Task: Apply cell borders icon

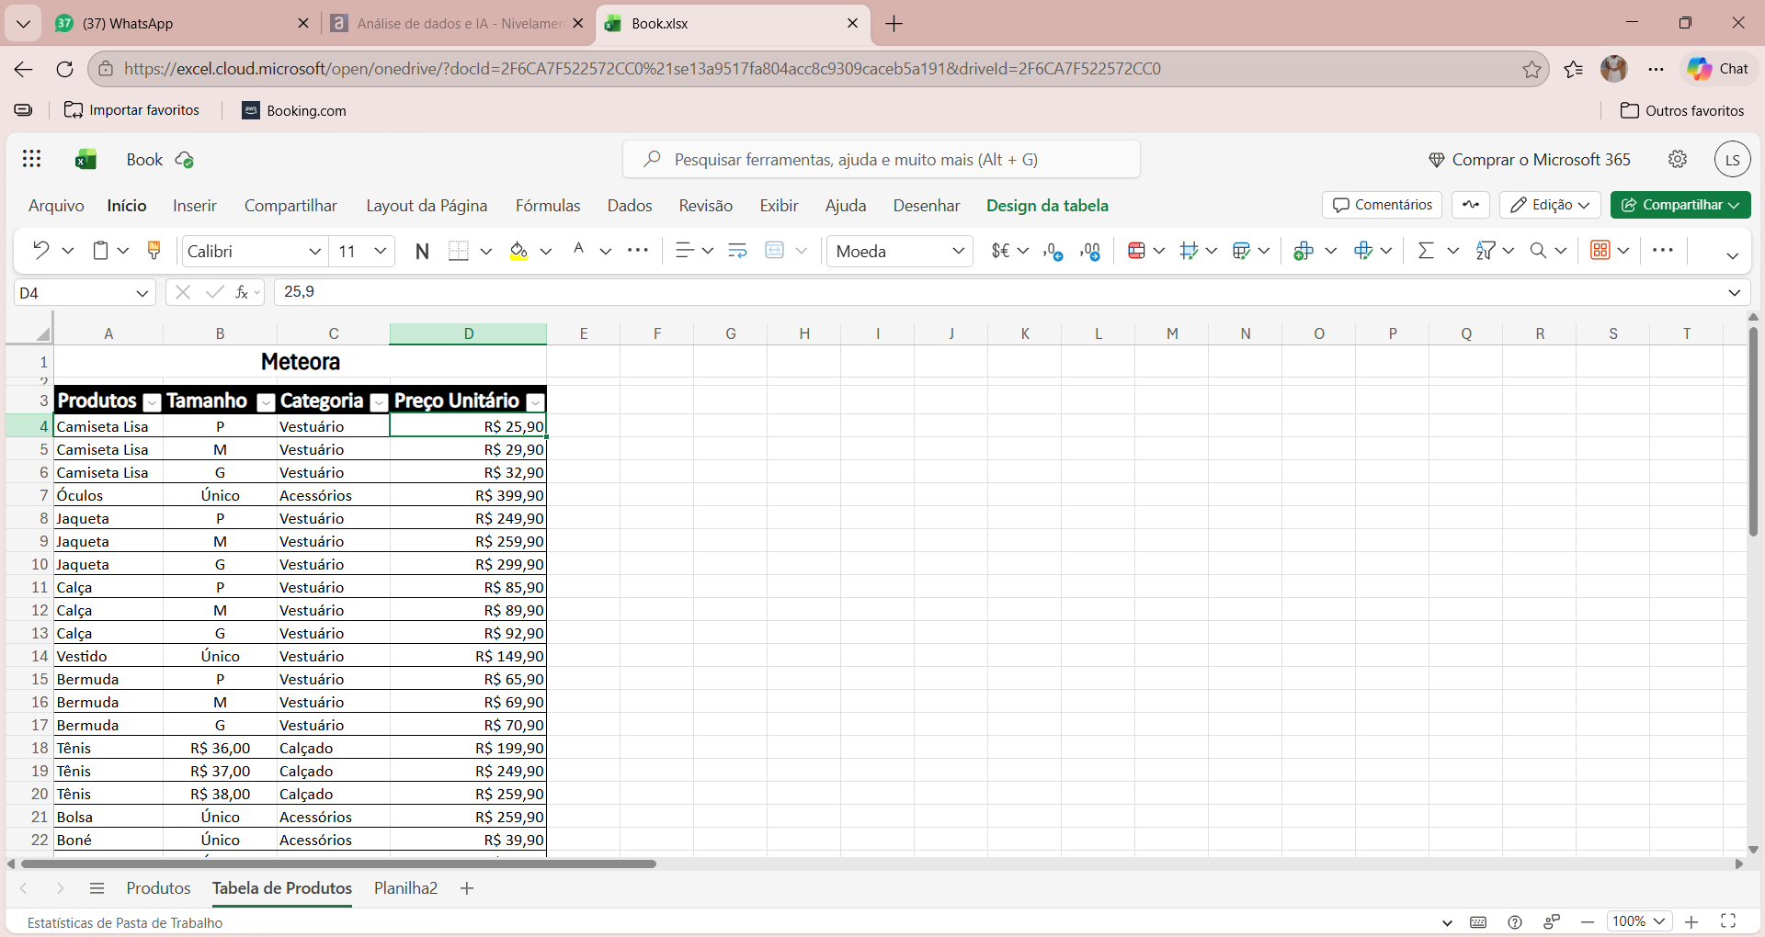Action: pyautogui.click(x=459, y=251)
